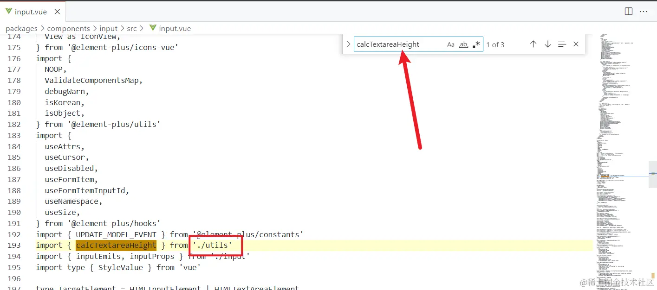Click isKorean on line 180
The height and width of the screenshot is (290, 657).
click(x=63, y=102)
